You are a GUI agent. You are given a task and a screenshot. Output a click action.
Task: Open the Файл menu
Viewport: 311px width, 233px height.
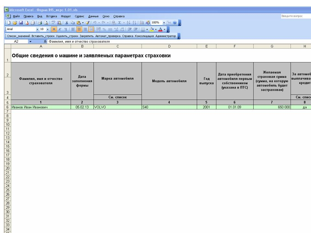[x=16, y=16]
